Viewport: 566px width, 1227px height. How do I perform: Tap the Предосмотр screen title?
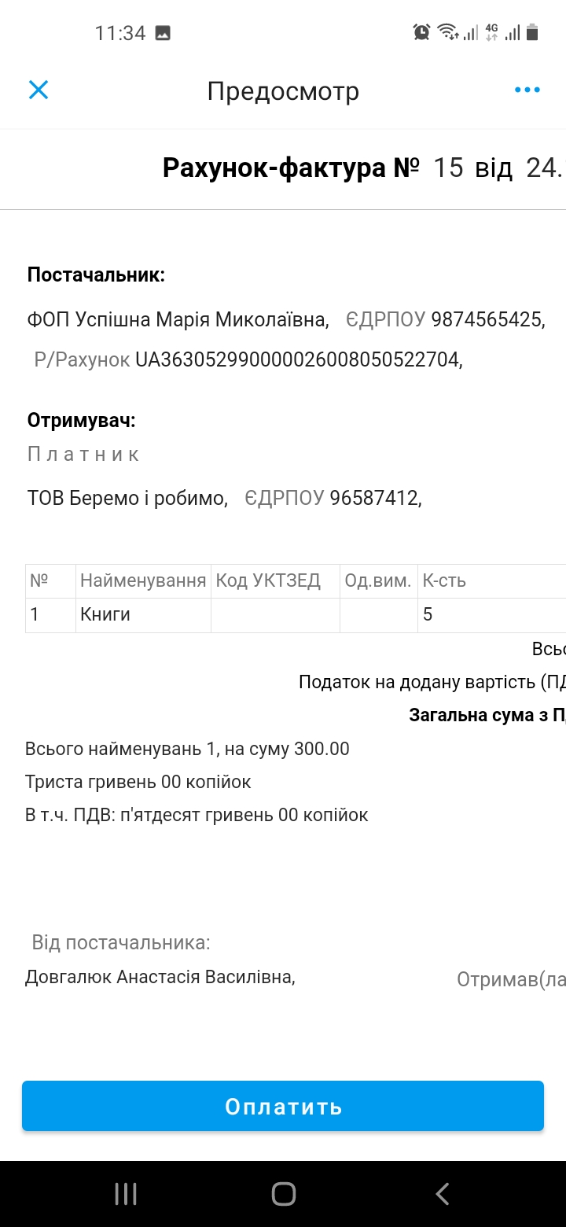(283, 91)
